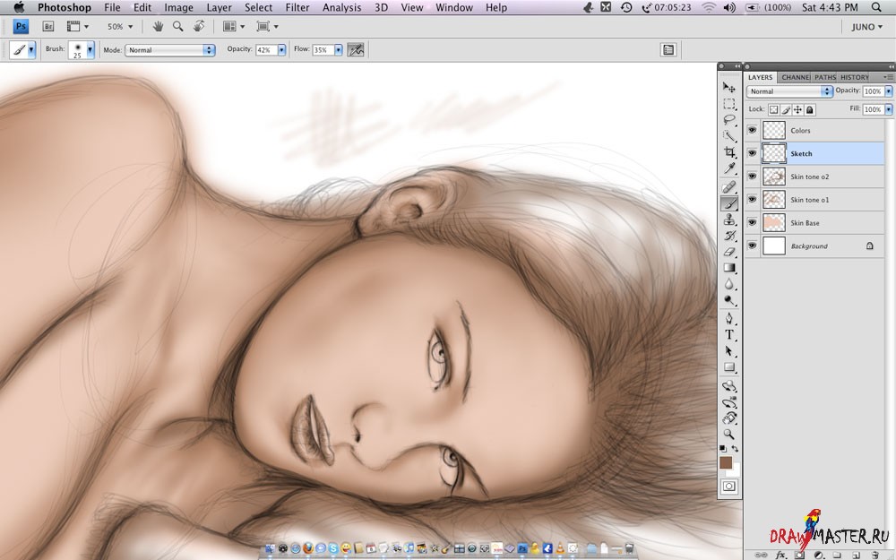896x560 pixels.
Task: Open the layer Opacity dropdown arrow
Action: (889, 91)
